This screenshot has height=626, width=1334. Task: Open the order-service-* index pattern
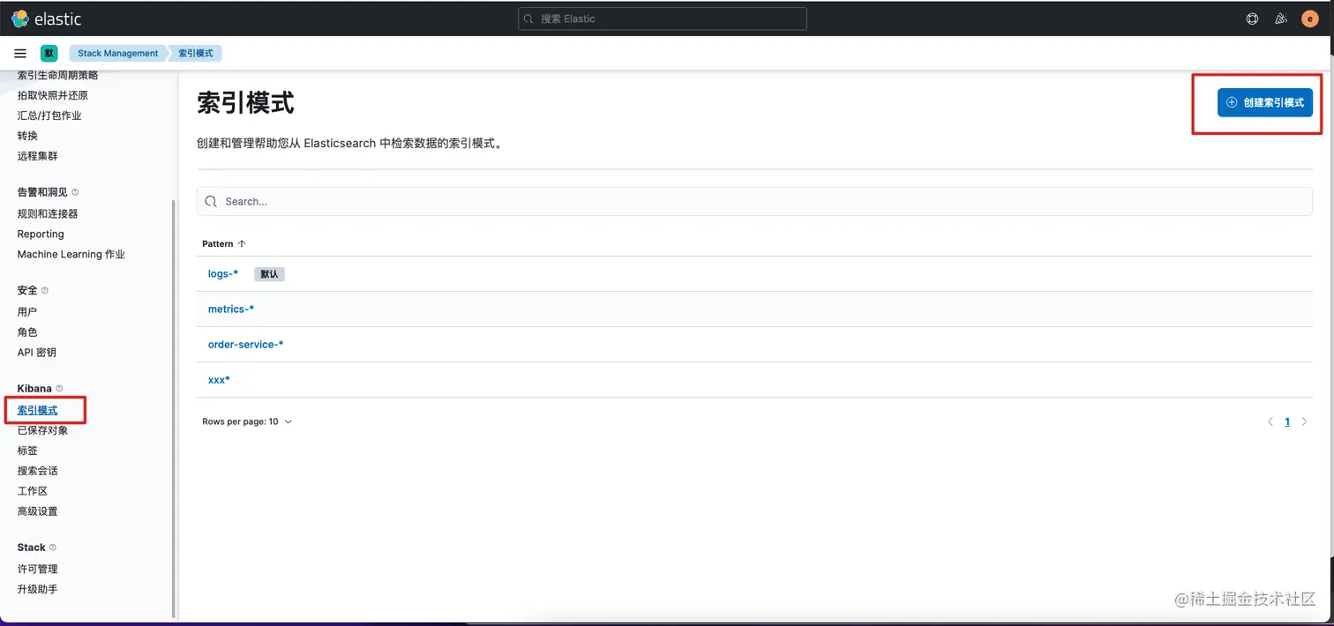point(245,345)
